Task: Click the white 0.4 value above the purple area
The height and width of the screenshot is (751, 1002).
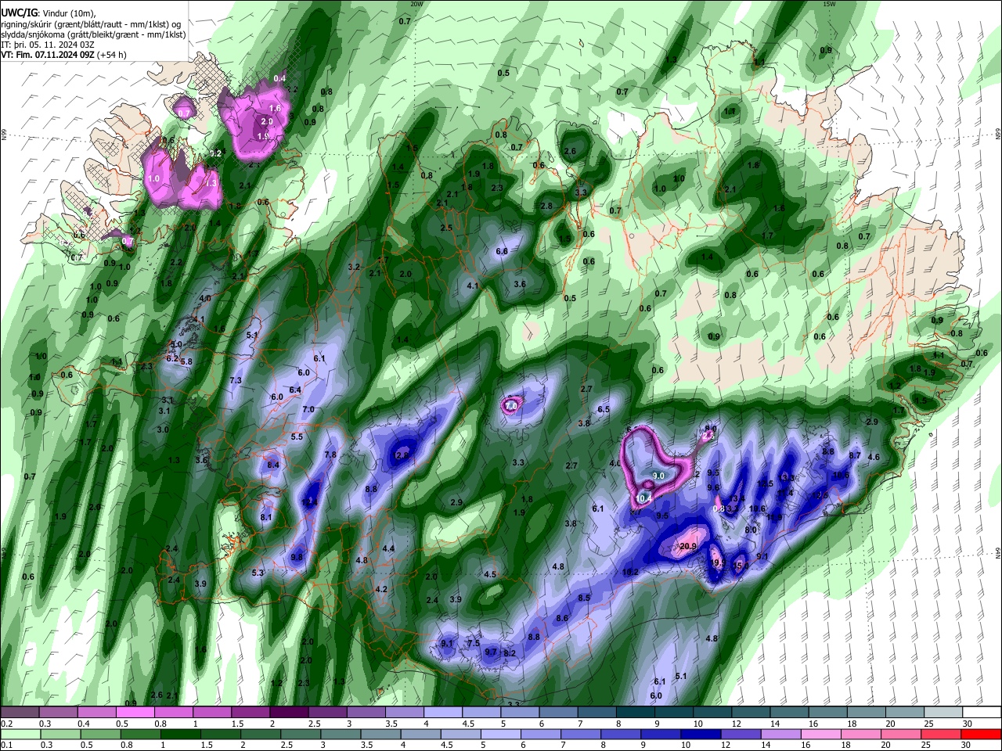Action: click(x=279, y=77)
